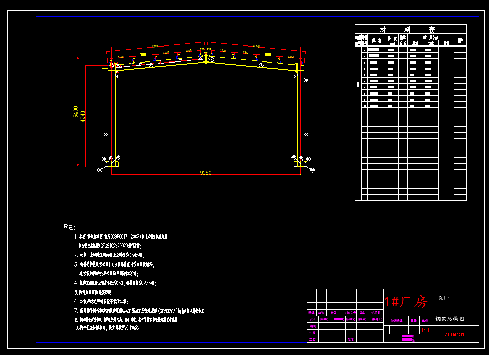Click the red 1#厂房 title text

tap(405, 302)
